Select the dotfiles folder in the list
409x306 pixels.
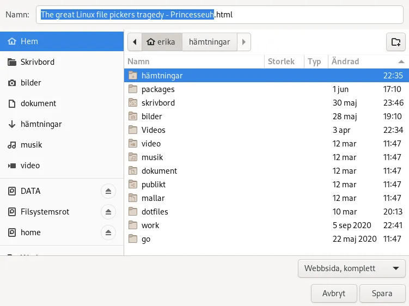[155, 212]
